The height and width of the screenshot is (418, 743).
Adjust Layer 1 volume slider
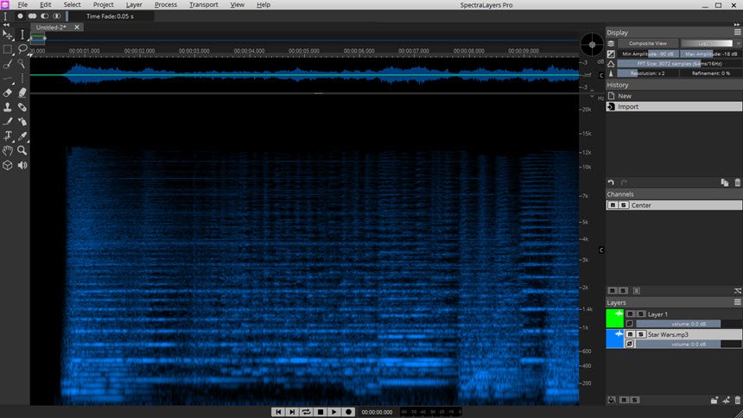pyautogui.click(x=689, y=324)
